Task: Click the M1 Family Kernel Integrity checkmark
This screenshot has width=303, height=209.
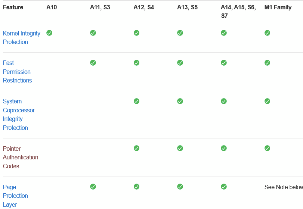Action: pos(267,33)
